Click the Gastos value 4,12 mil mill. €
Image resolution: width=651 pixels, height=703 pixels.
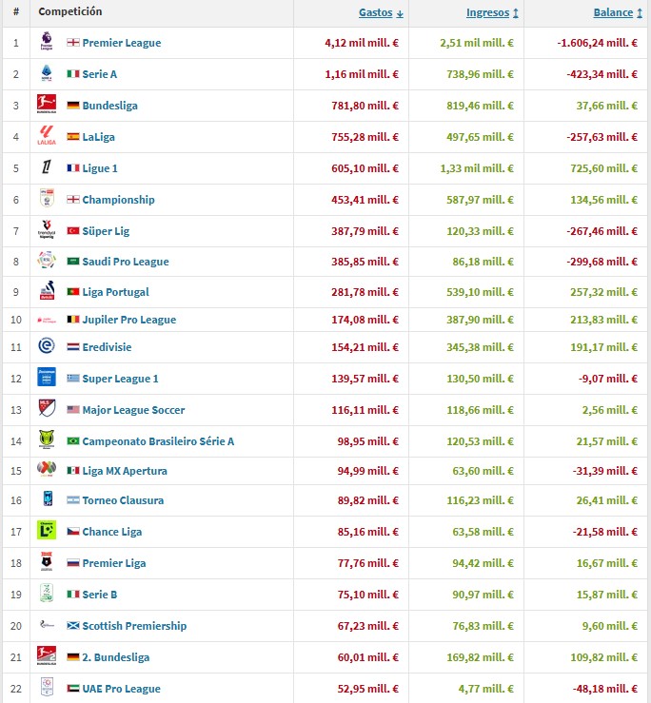point(362,43)
